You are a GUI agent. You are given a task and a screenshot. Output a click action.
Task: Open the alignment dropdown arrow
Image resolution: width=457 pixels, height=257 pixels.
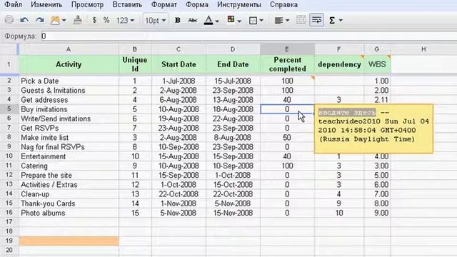pos(287,21)
